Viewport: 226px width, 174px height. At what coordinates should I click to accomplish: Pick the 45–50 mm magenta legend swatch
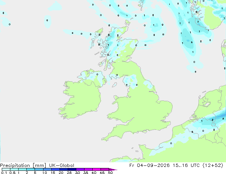(x=105, y=169)
